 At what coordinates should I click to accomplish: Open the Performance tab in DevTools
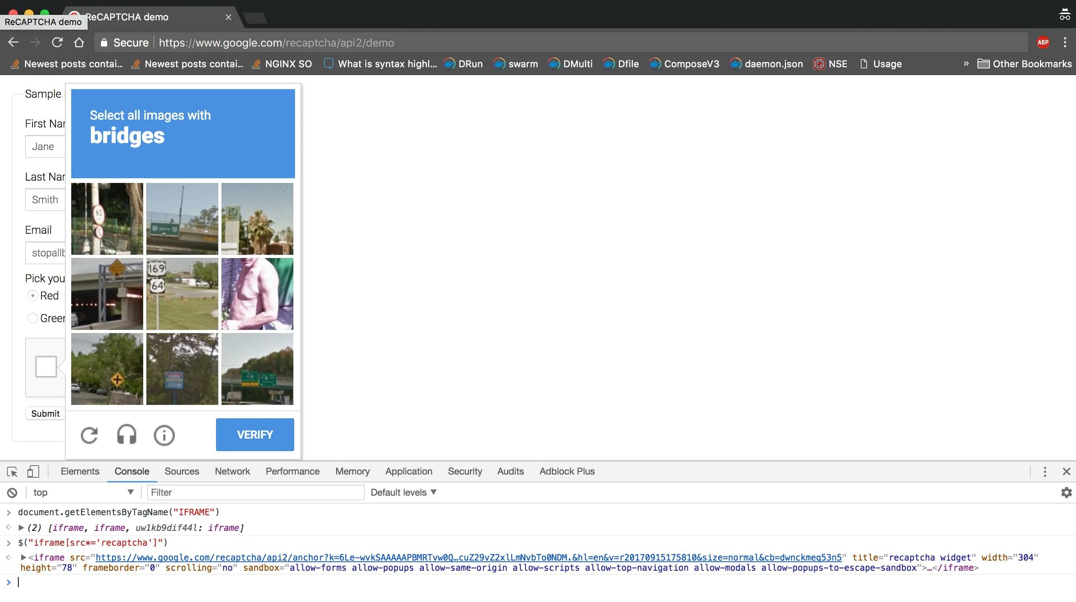[x=293, y=471]
